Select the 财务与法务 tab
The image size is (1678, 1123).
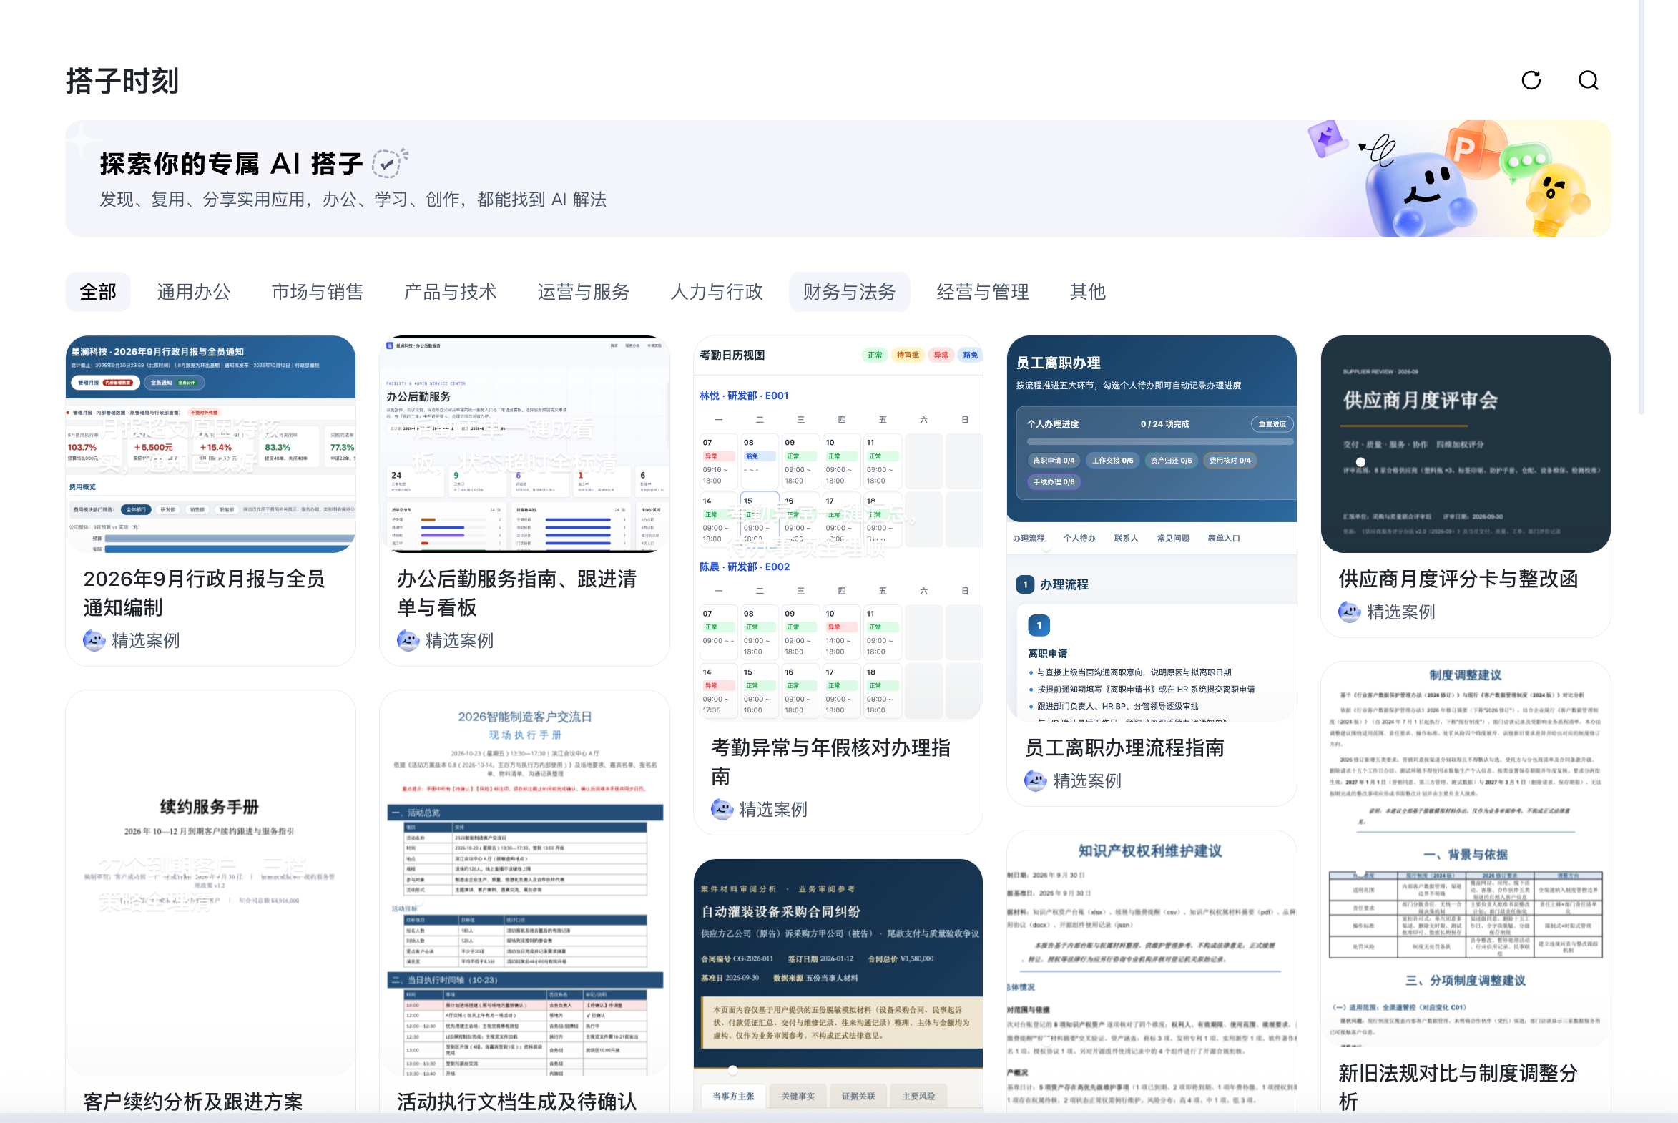[x=850, y=292]
